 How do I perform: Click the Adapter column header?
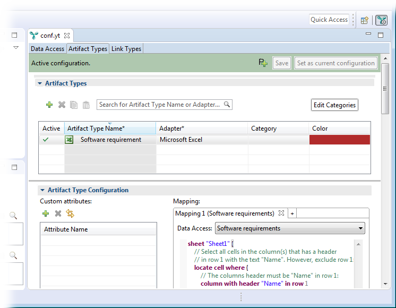point(202,129)
